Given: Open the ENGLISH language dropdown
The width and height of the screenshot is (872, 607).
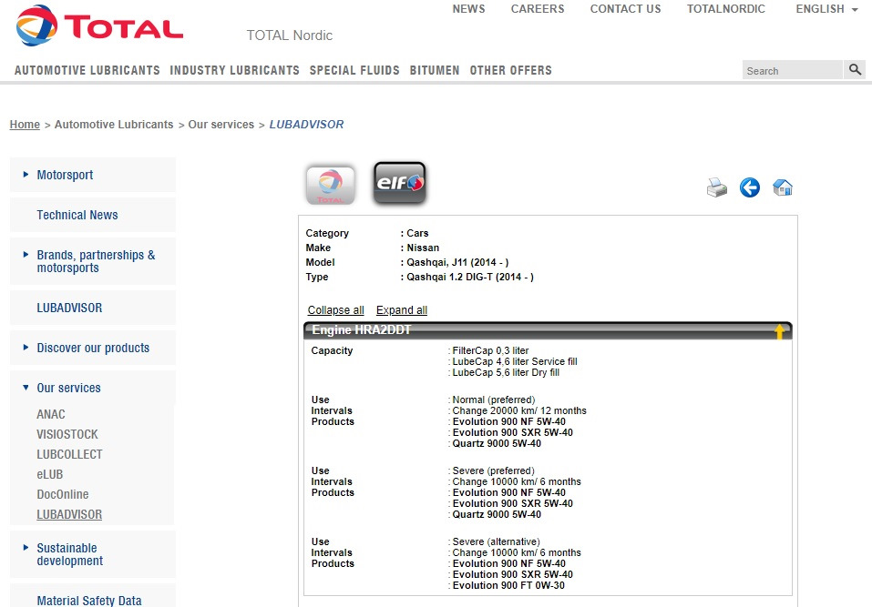Looking at the screenshot, I should point(826,9).
